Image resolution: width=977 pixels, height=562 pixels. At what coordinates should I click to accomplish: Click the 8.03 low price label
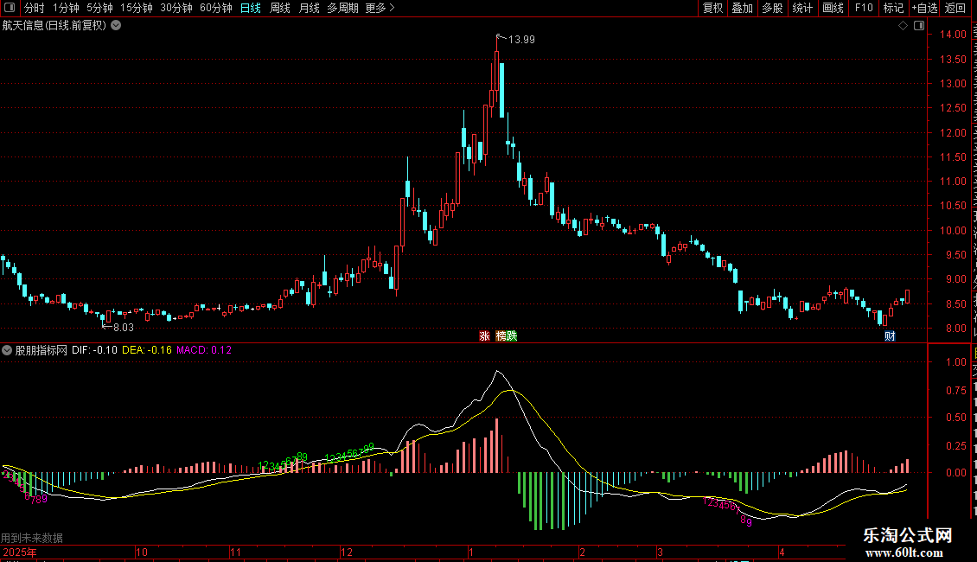pos(124,328)
